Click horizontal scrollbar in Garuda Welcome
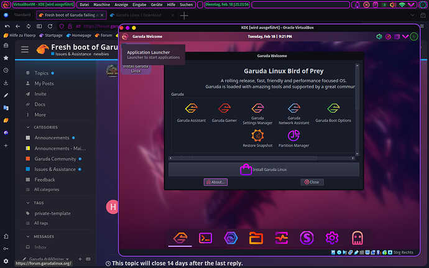 [262, 158]
